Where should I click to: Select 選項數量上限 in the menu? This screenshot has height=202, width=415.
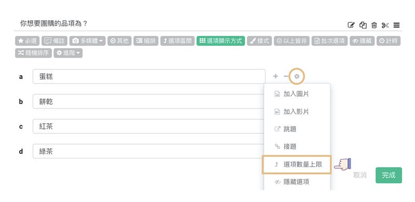tap(297, 165)
